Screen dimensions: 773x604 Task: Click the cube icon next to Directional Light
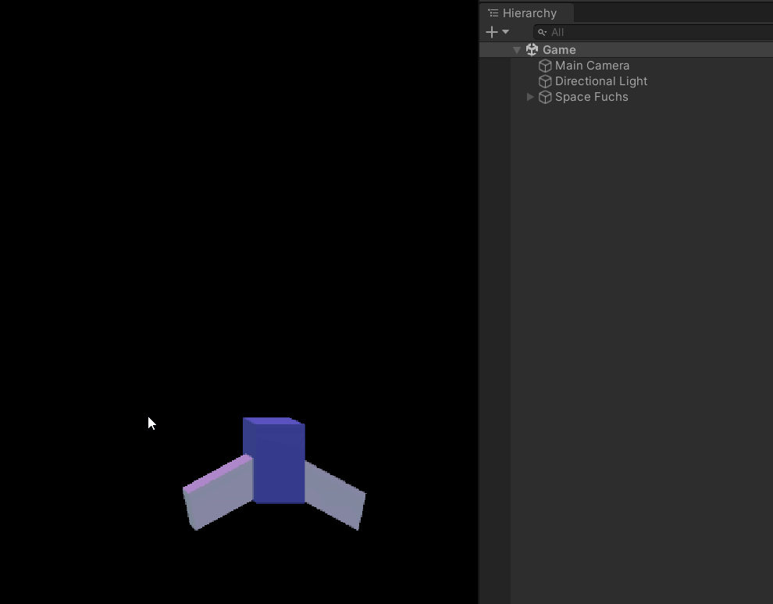(544, 81)
